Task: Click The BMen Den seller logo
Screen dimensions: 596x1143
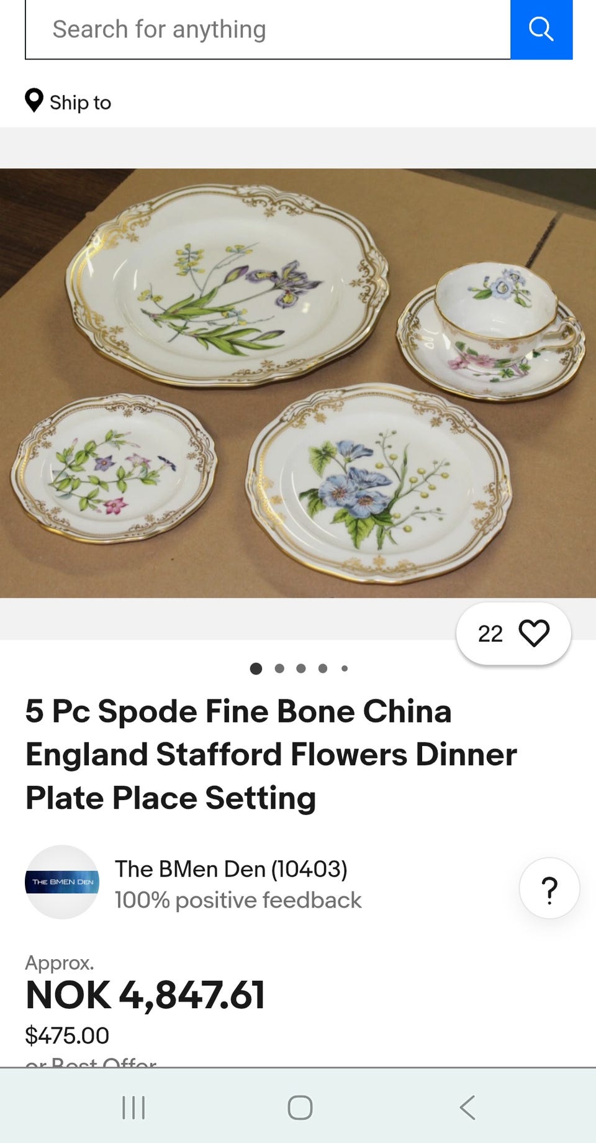Action: [62, 882]
